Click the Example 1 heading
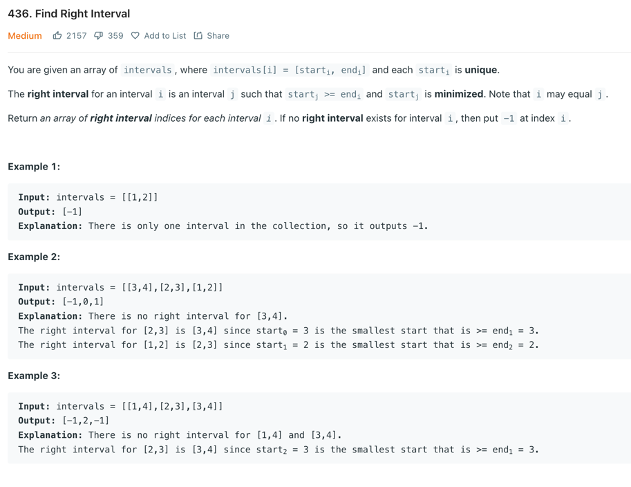 point(34,167)
